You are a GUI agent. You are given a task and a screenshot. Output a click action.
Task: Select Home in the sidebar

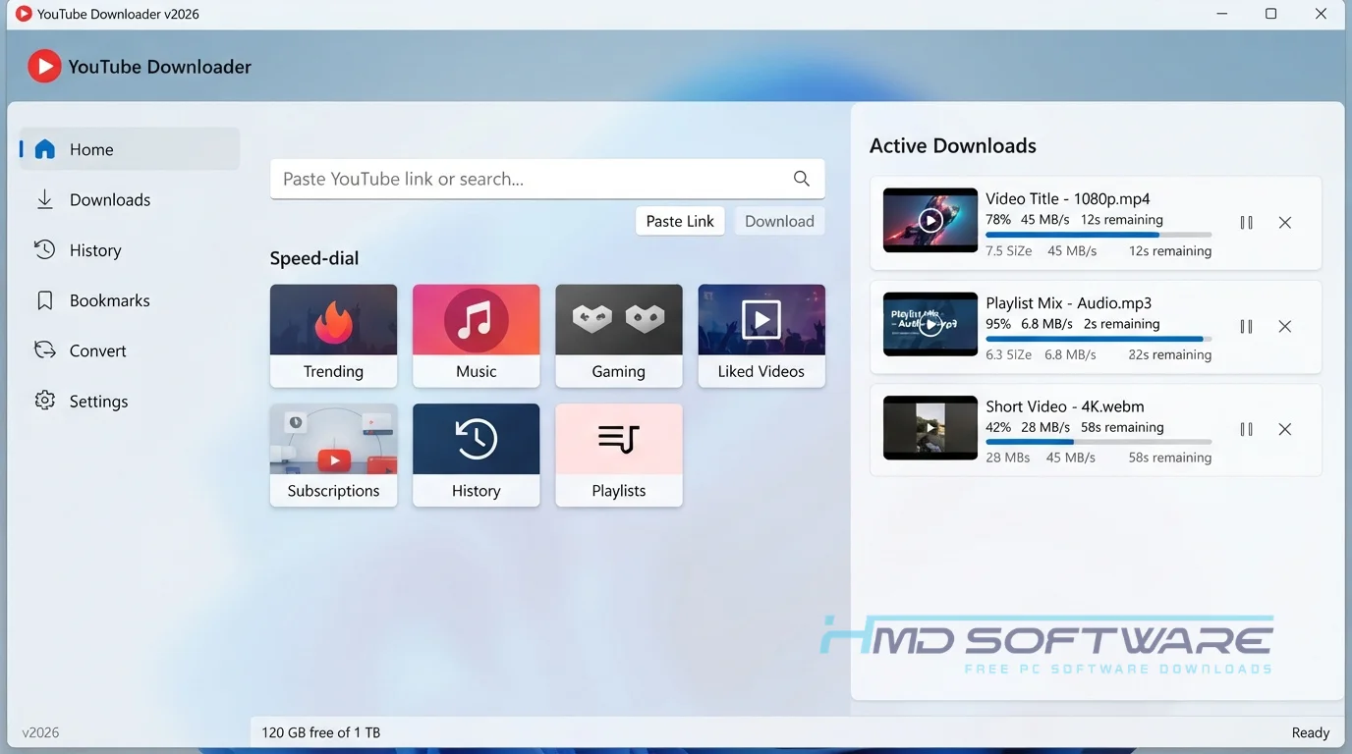(x=130, y=149)
